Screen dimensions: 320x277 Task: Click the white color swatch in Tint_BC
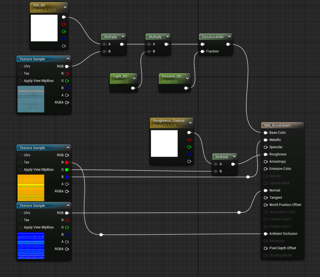(44, 28)
